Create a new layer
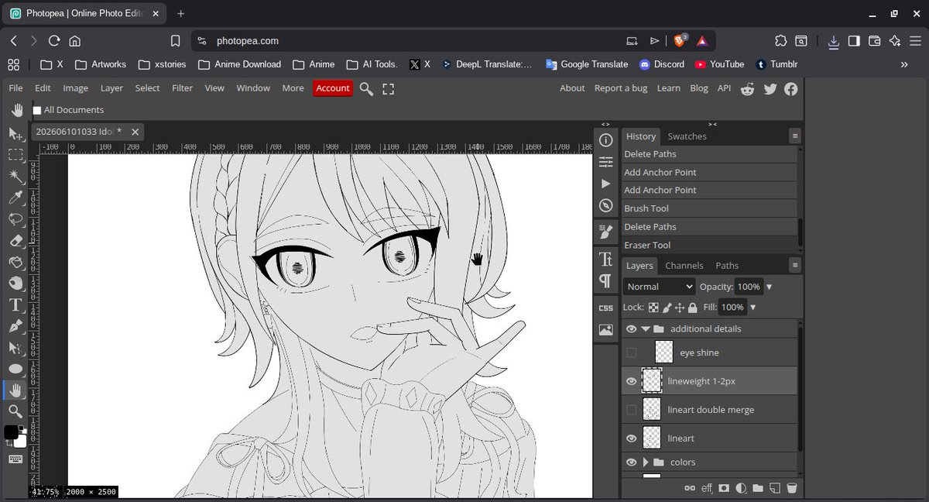Viewport: 929px width, 502px height. [x=774, y=488]
